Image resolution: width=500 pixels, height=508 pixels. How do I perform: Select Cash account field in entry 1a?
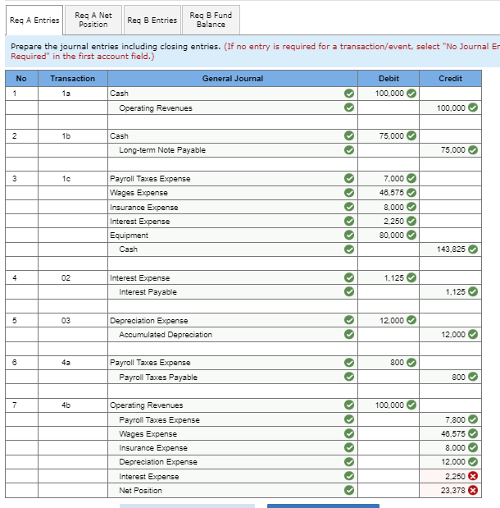tap(233, 94)
